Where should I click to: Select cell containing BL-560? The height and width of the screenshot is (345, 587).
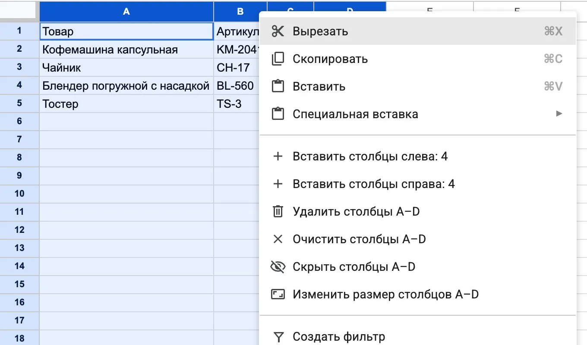pos(237,85)
